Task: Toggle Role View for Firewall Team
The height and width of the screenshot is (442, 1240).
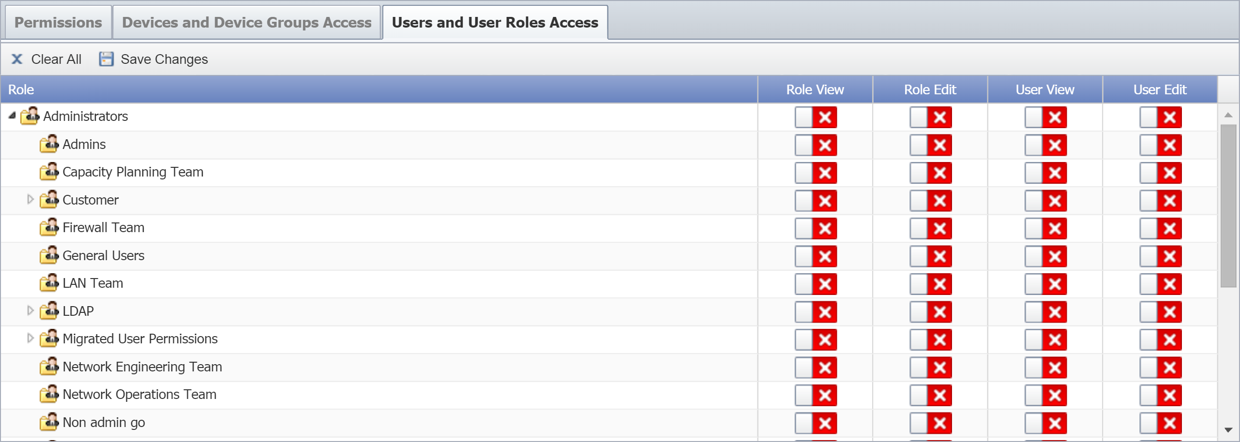Action: click(816, 228)
